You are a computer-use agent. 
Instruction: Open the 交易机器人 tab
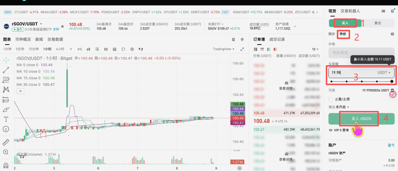point(350,11)
